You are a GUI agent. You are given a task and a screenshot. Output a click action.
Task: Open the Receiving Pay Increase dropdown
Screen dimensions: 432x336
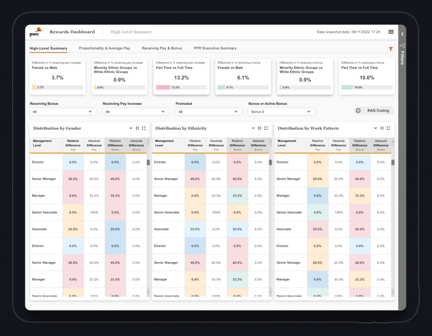tap(136, 112)
